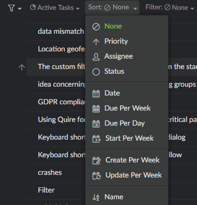The width and height of the screenshot is (197, 205).
Task: Open the GDPR complian task
Action: tap(62, 102)
